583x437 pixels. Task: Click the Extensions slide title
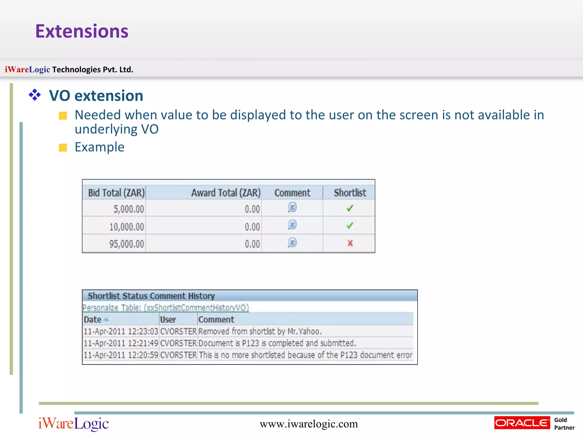click(x=82, y=31)
